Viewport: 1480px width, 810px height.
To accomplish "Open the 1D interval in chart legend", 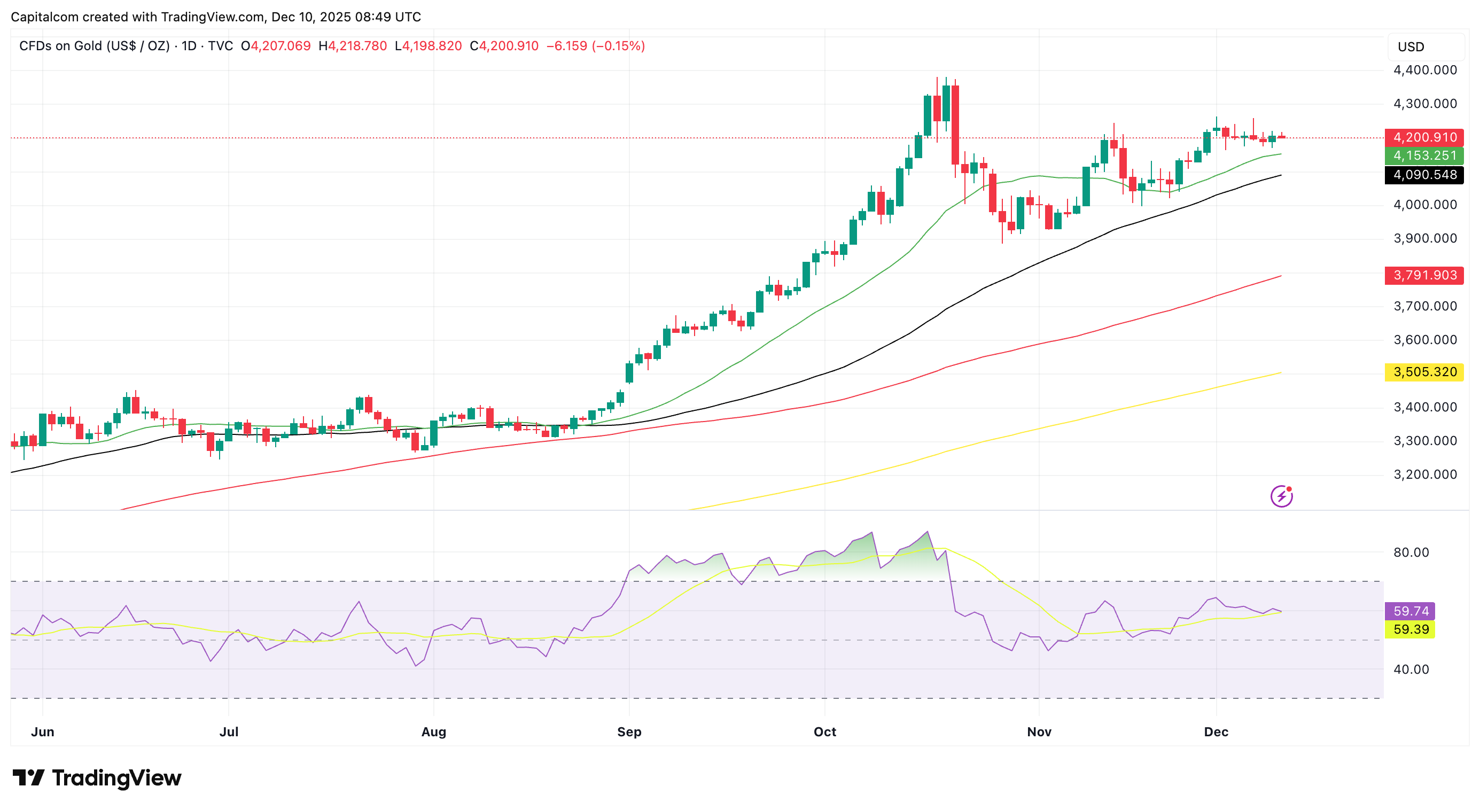I will coord(189,46).
